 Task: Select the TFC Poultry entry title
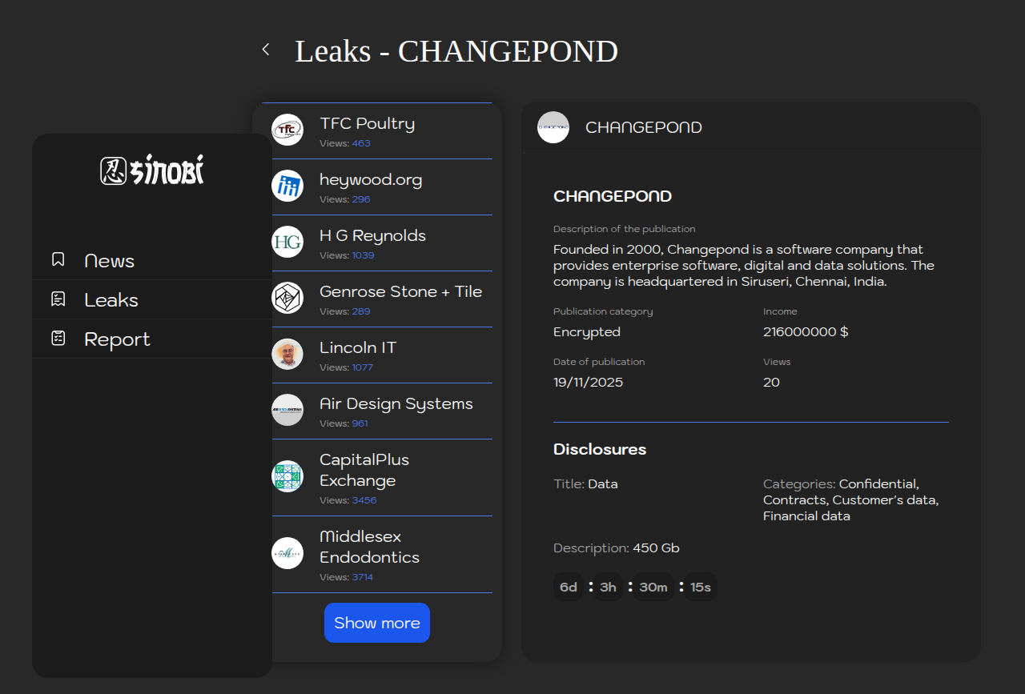coord(367,124)
